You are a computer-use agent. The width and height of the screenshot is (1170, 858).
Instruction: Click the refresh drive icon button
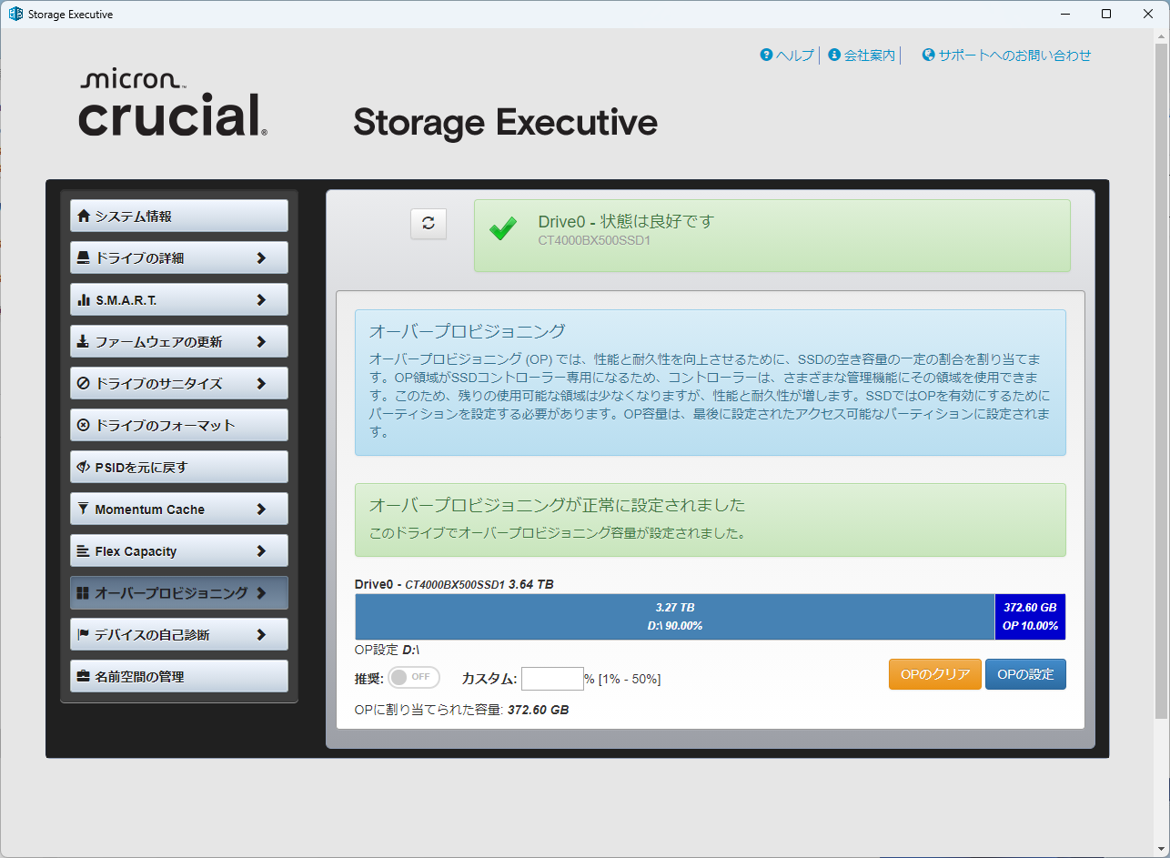click(x=429, y=224)
